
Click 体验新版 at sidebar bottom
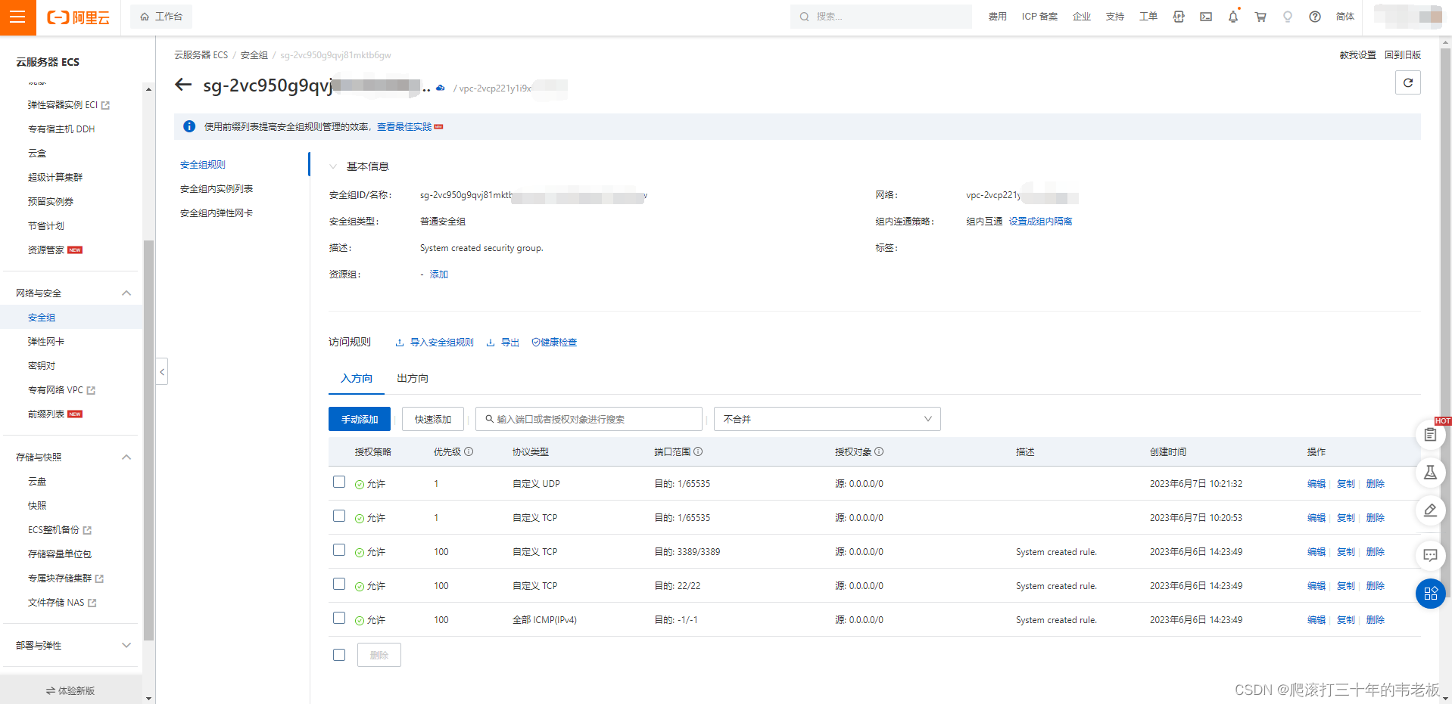click(x=71, y=690)
